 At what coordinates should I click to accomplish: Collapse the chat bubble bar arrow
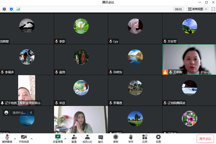[x=31, y=113]
